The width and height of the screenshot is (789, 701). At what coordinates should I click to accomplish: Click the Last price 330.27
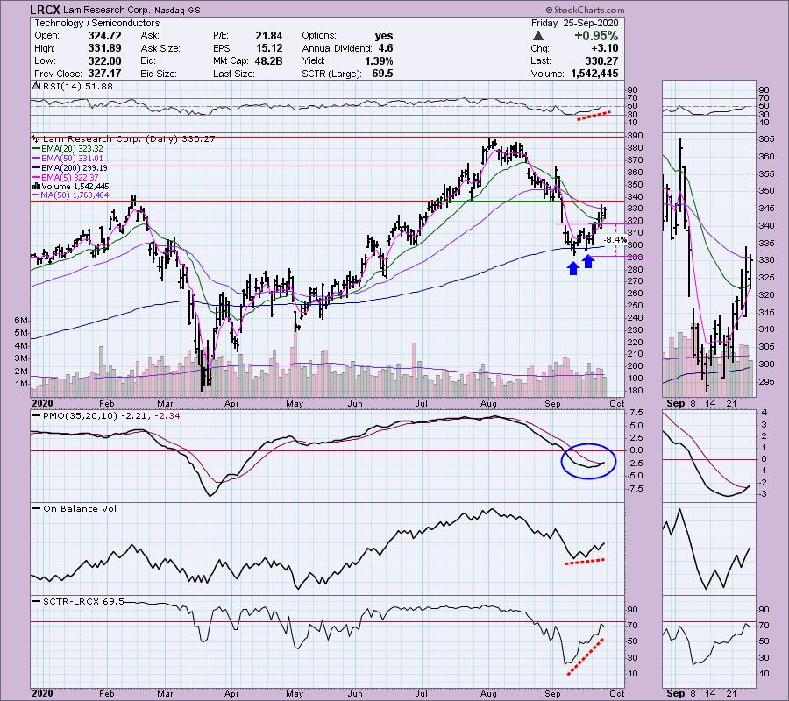tap(601, 60)
